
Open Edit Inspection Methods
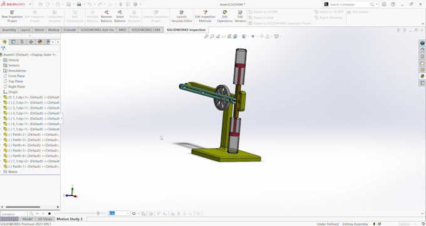205,16
